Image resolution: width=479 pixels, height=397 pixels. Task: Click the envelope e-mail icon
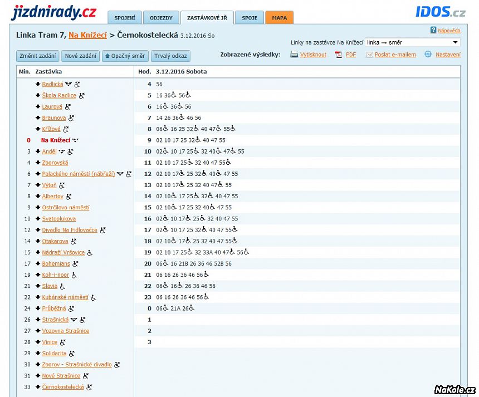pyautogui.click(x=369, y=55)
